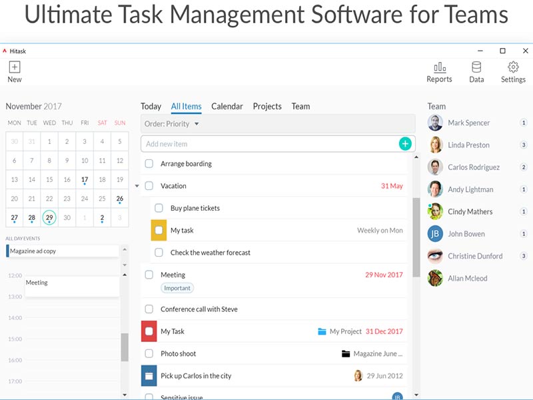Collapse the Vacation task group

coord(137,186)
